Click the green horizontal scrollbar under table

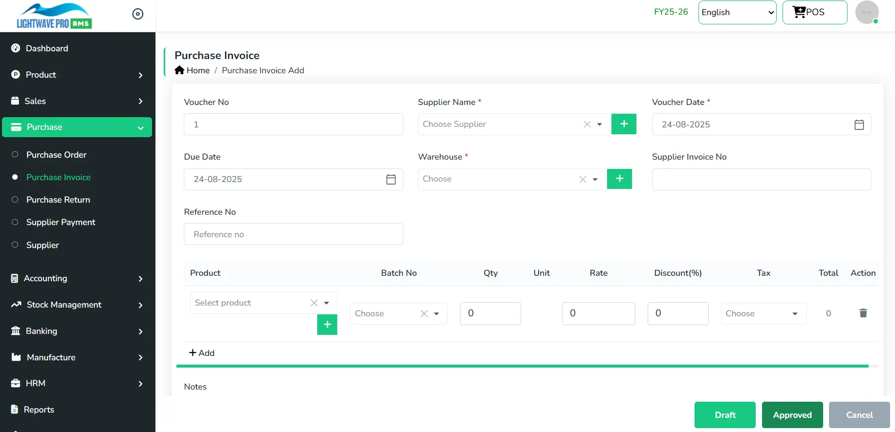click(522, 366)
